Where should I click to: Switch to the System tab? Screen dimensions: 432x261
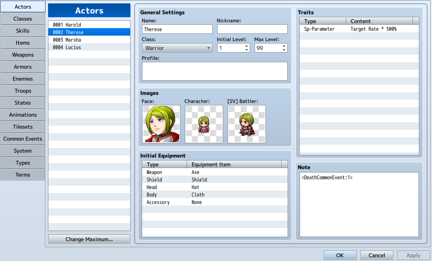23,150
